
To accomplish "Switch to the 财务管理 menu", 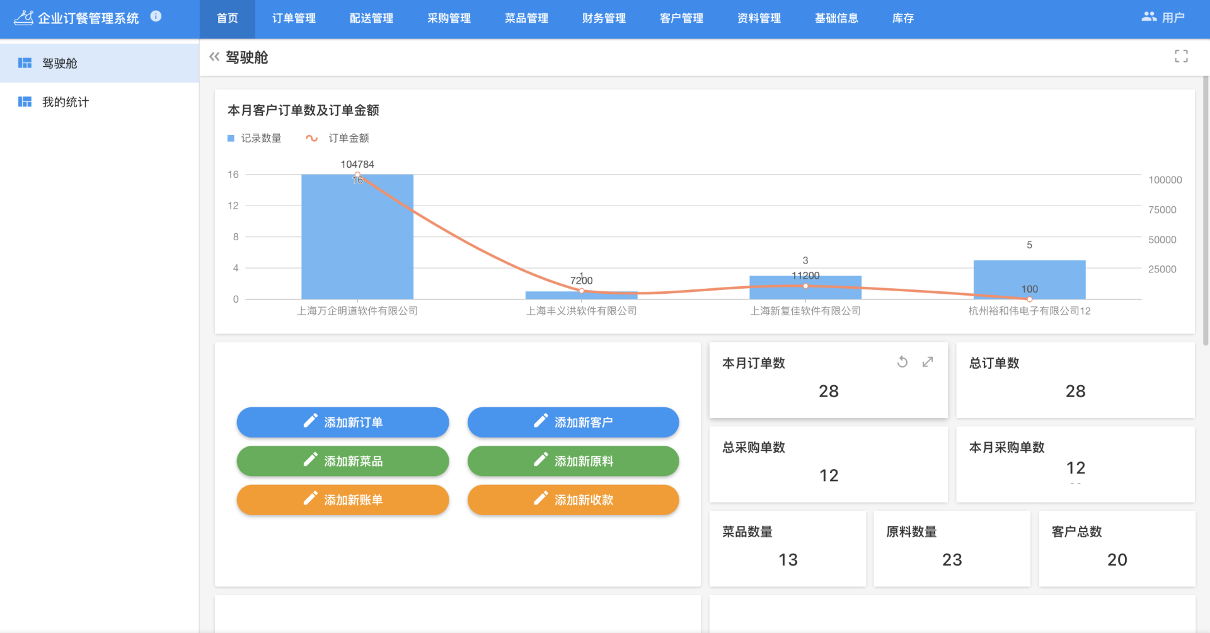I will tap(604, 18).
